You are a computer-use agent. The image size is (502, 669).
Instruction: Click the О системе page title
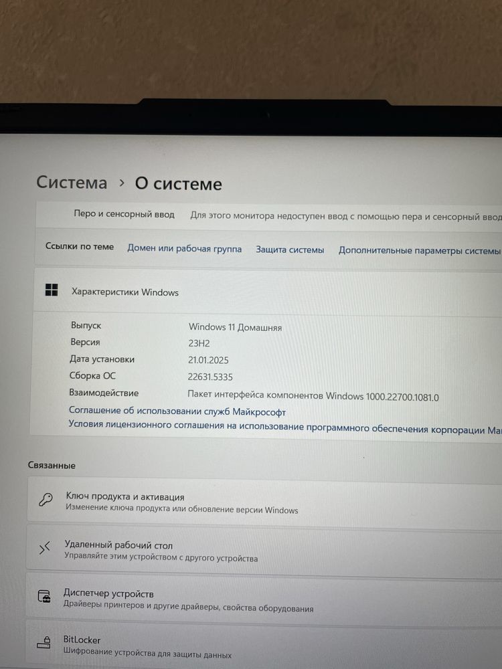pyautogui.click(x=179, y=184)
